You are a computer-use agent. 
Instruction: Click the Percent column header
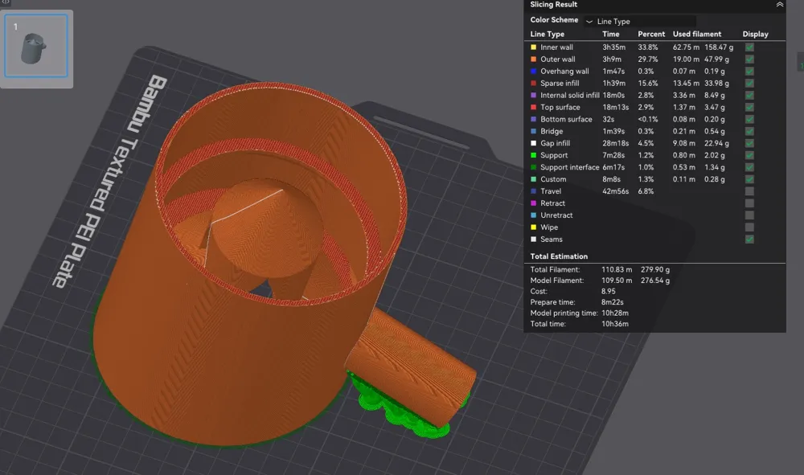(x=651, y=34)
